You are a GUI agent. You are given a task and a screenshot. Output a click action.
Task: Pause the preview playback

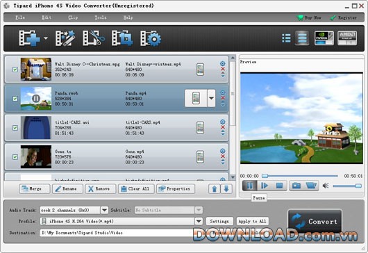tap(250, 186)
